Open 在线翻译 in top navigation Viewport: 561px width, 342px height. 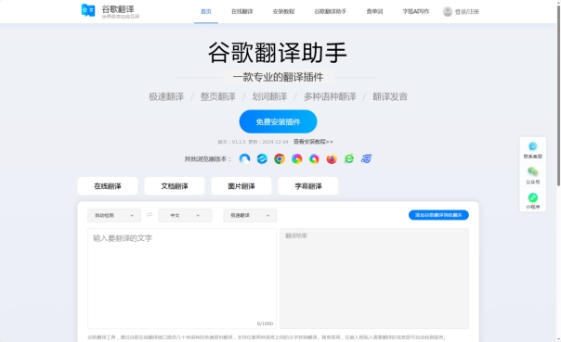242,11
